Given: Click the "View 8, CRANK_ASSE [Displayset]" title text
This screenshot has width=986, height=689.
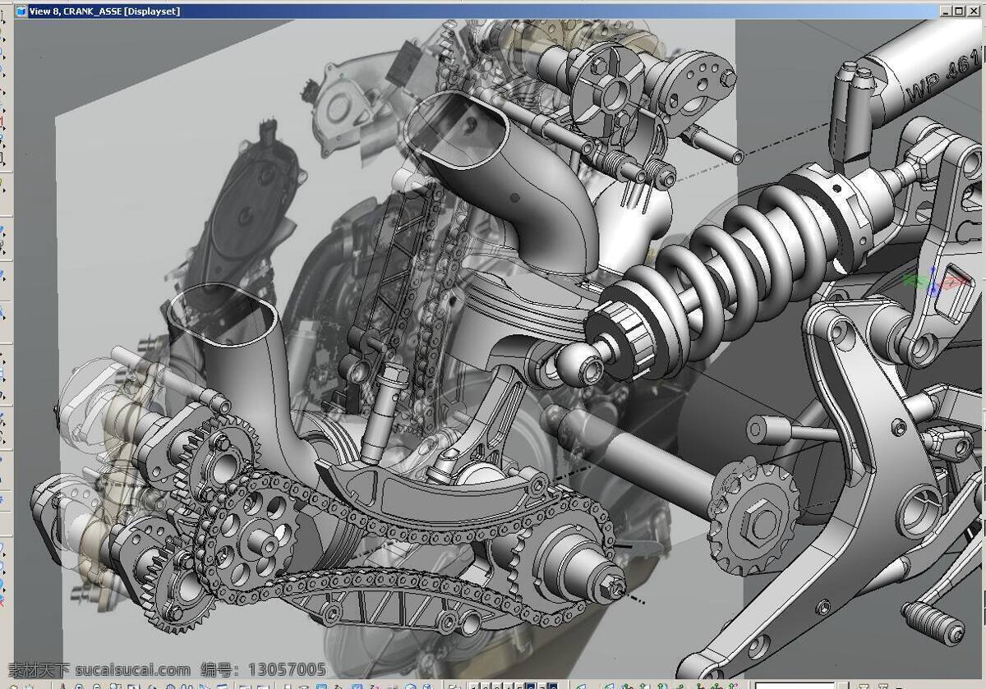Looking at the screenshot, I should 104,11.
